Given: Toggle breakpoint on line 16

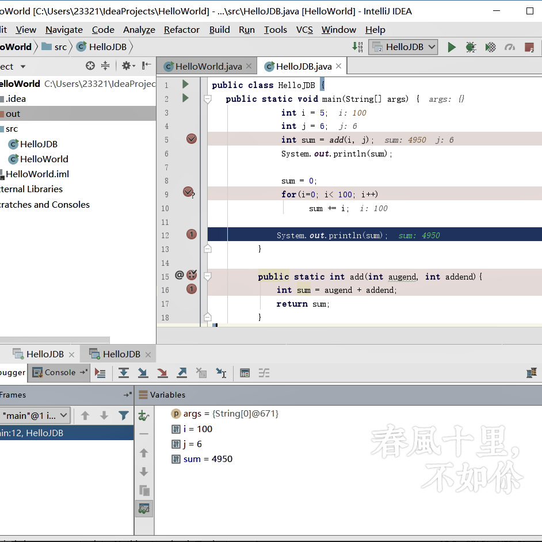Looking at the screenshot, I should (192, 289).
